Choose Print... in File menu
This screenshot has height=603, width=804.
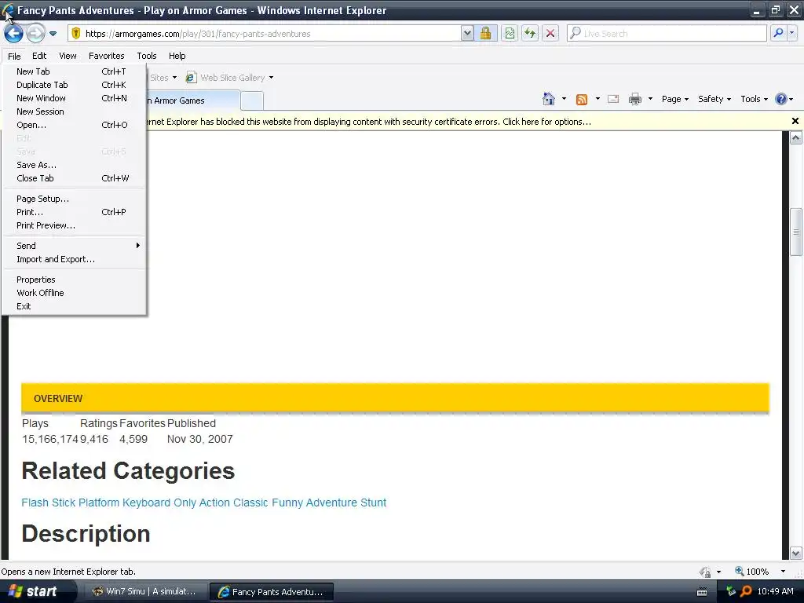(x=74, y=212)
